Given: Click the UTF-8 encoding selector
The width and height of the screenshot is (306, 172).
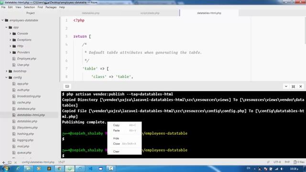Looking at the screenshot, I should coord(277,162).
